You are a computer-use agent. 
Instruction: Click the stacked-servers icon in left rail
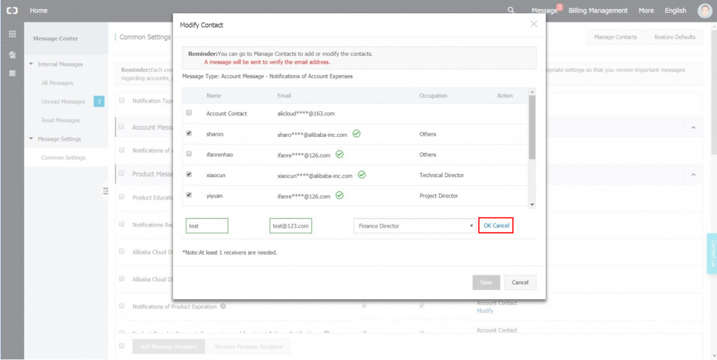pos(11,54)
